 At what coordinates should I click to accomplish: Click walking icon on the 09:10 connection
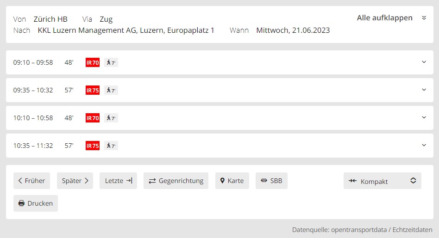(111, 62)
